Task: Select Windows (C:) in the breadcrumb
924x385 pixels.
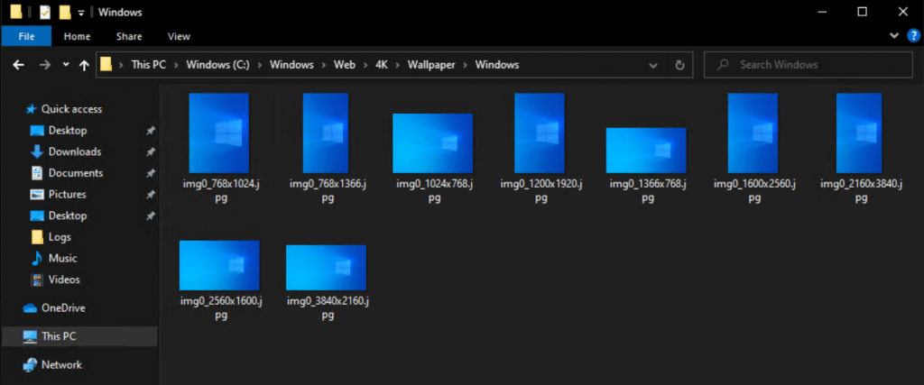Action: [x=218, y=65]
